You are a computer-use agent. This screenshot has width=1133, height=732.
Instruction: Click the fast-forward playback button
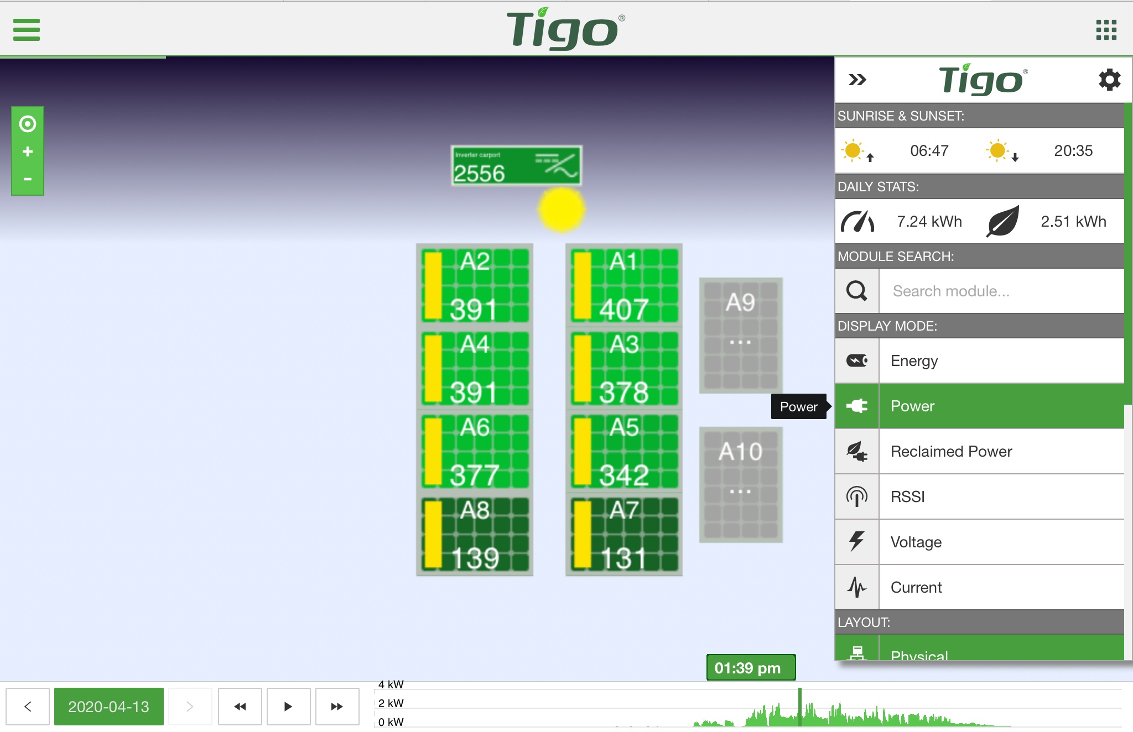337,706
